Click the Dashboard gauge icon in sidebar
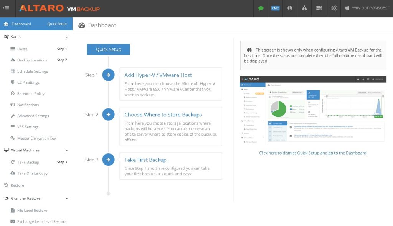 pos(6,24)
